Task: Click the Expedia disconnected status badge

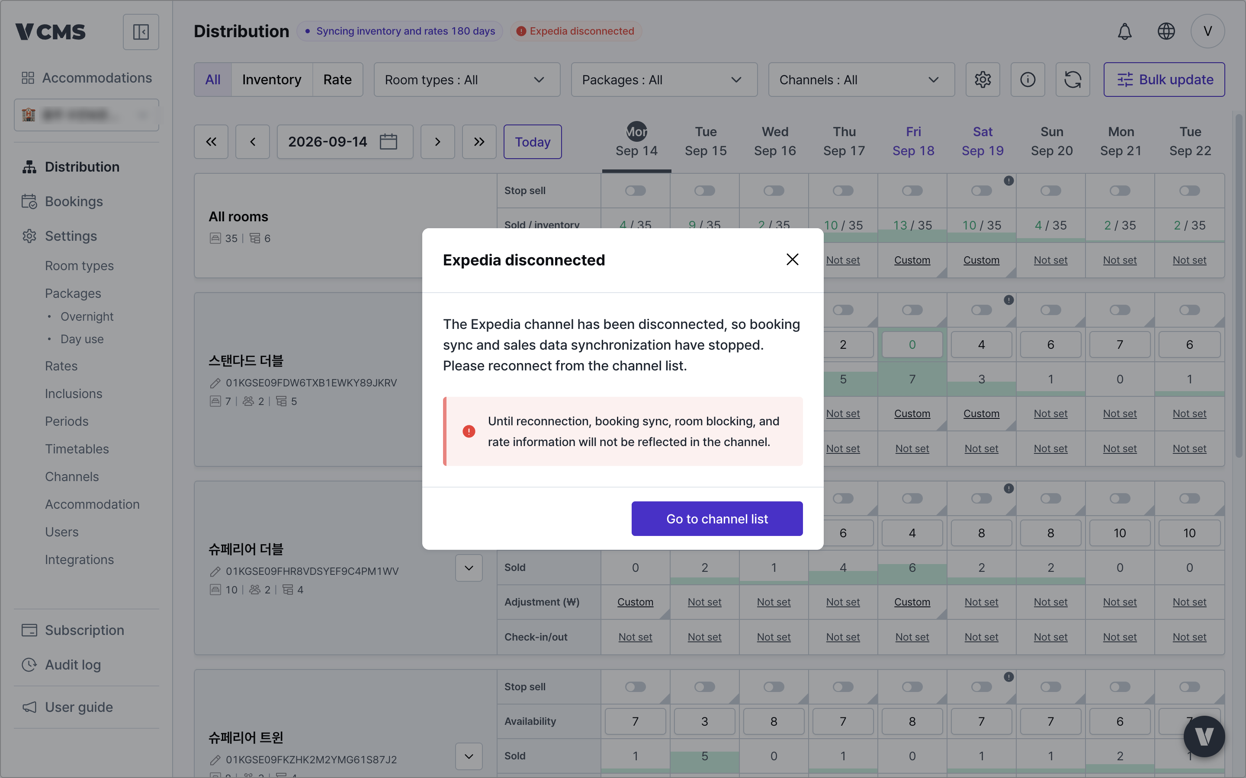Action: click(576, 32)
